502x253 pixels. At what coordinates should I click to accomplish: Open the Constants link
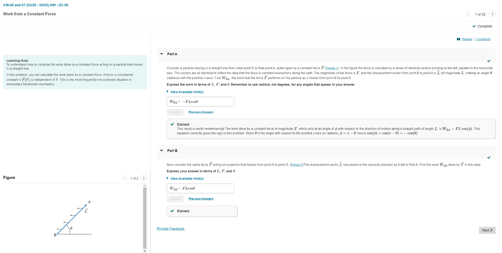pos(483,39)
